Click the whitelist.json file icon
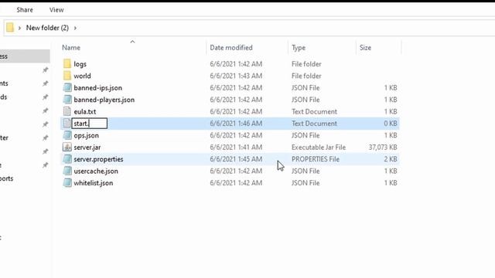 pyautogui.click(x=67, y=183)
